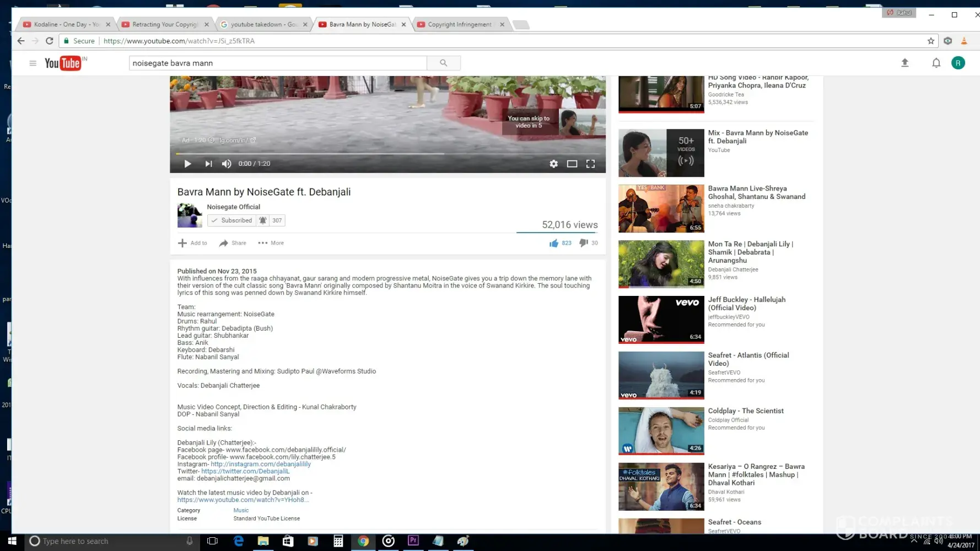Click Share under the video
The image size is (980, 551).
click(233, 243)
